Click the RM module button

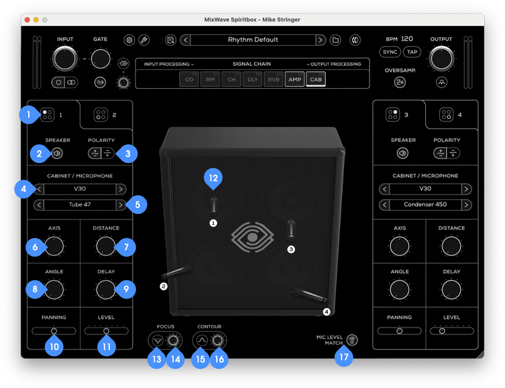click(210, 79)
